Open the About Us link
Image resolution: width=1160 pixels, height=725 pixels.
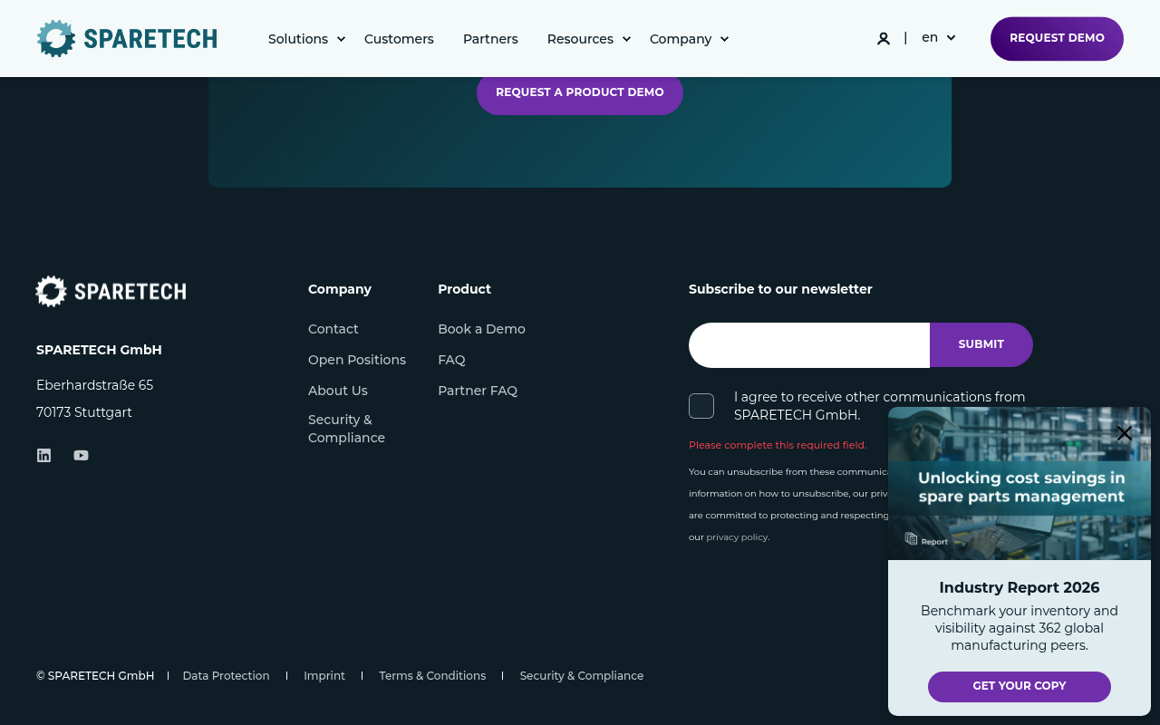[x=338, y=391]
